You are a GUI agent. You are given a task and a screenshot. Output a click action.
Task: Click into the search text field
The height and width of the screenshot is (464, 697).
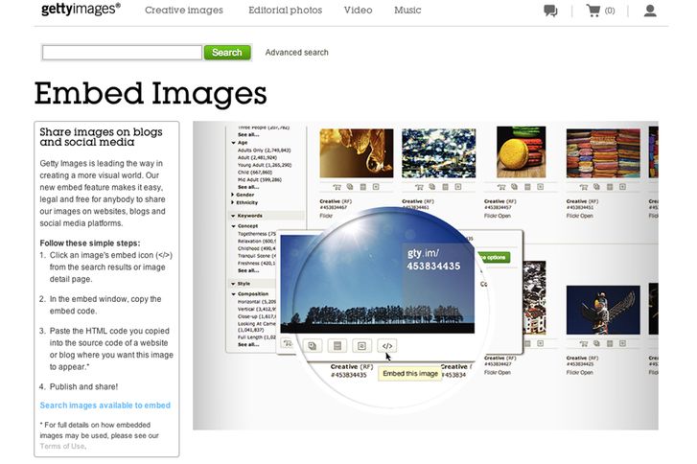tap(122, 53)
